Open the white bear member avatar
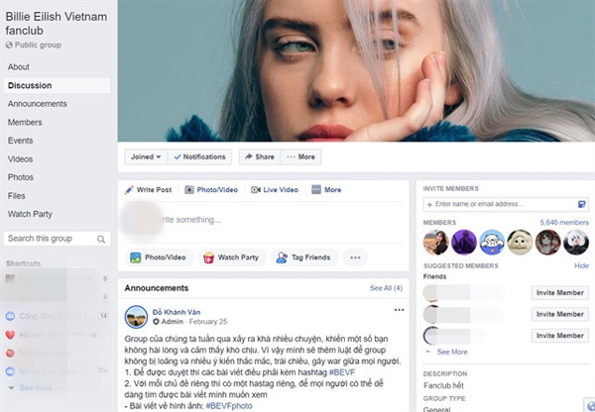 coord(492,243)
